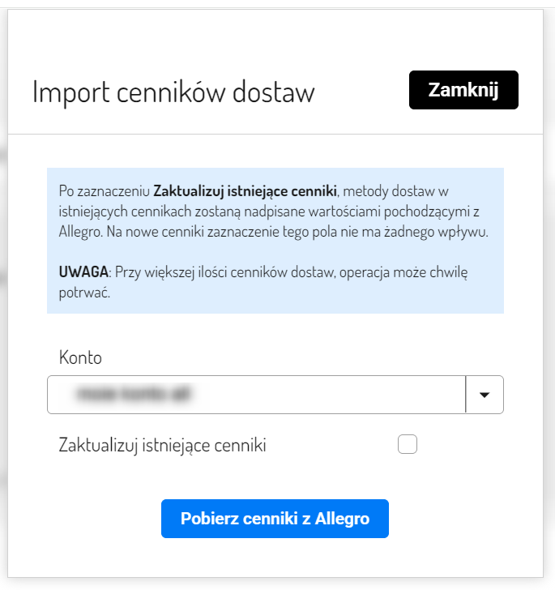Click the Zaktualizuj istniejące cenniki checkbox label
This screenshot has width=555, height=590.
[x=163, y=445]
